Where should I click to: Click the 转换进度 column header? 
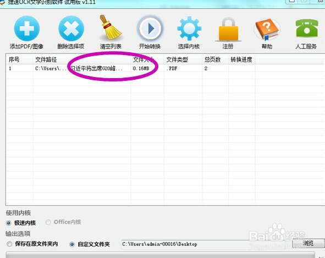pos(241,59)
